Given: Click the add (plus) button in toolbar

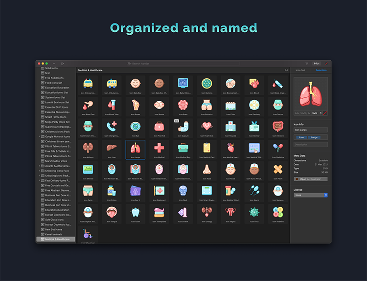Looking at the screenshot, I should [x=54, y=64].
